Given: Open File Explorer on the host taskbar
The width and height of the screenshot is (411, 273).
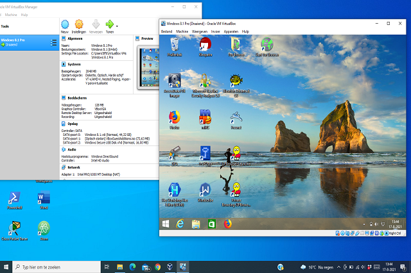Looking at the screenshot, I should tap(120, 267).
